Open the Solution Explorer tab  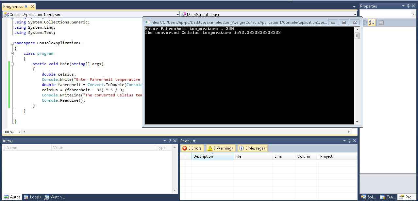click(369, 197)
